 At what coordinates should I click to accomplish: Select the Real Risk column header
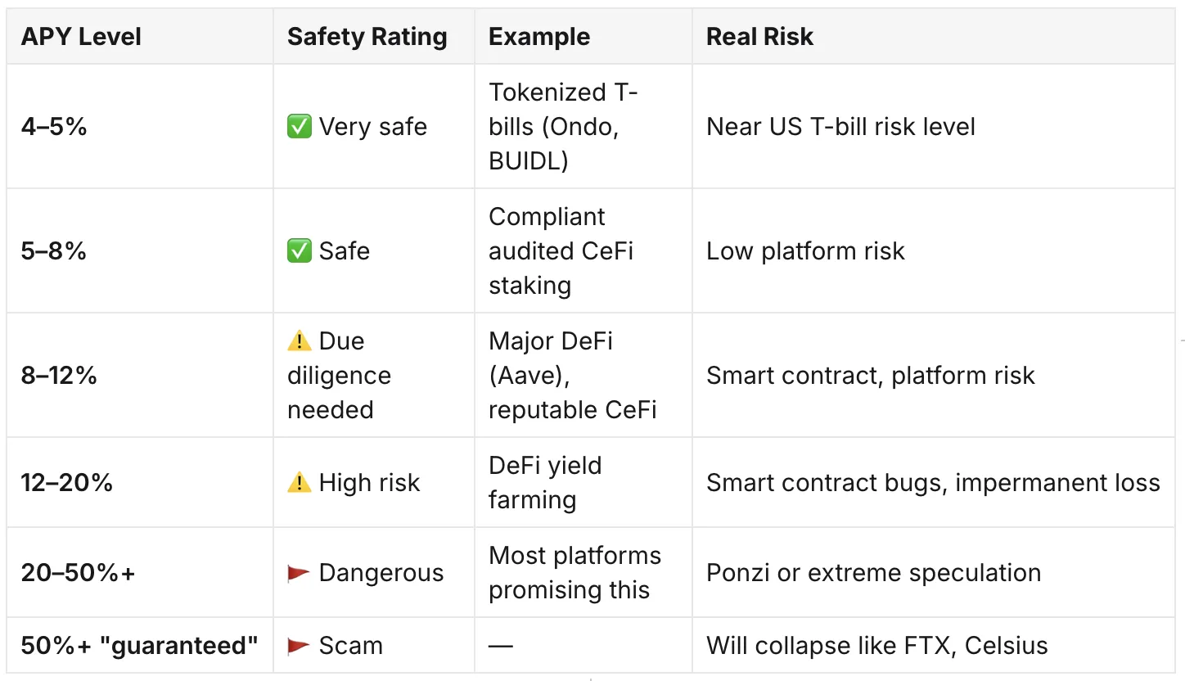[x=759, y=37]
